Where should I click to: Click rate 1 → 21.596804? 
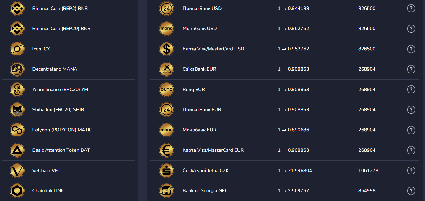pos(295,170)
